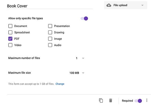This screenshot has width=151, height=106.
Task: Click the cloud upload icon
Action: click(109, 5)
